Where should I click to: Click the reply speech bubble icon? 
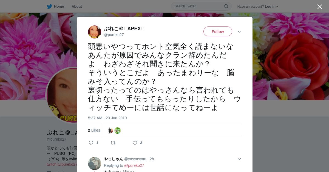tap(91, 143)
